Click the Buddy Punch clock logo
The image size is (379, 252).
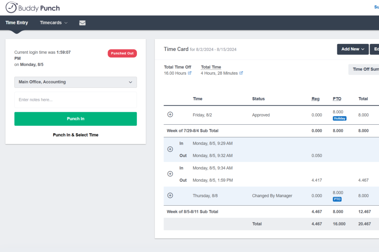12,7
